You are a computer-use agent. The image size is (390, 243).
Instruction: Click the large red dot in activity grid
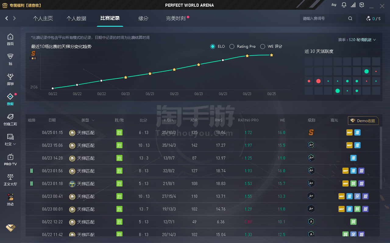point(318,81)
